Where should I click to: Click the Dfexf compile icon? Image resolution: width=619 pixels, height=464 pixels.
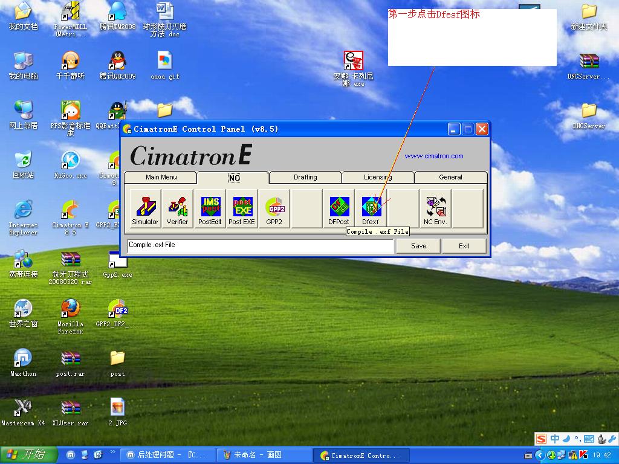(x=371, y=208)
